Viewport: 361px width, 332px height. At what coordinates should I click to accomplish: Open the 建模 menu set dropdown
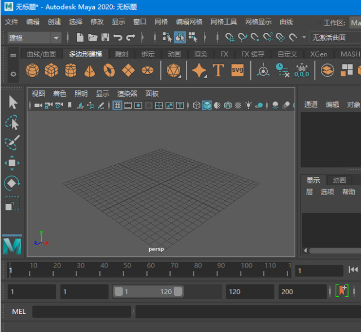point(34,38)
